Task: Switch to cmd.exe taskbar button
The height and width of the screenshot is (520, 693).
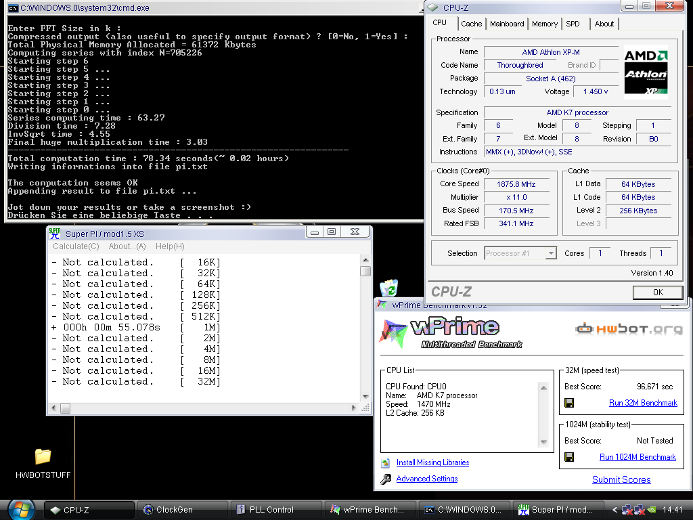Action: [463, 510]
